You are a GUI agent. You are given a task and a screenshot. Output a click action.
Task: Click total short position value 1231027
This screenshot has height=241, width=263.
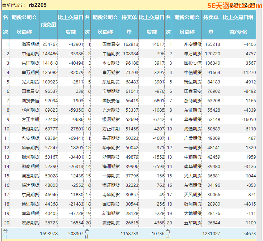pos(211,234)
